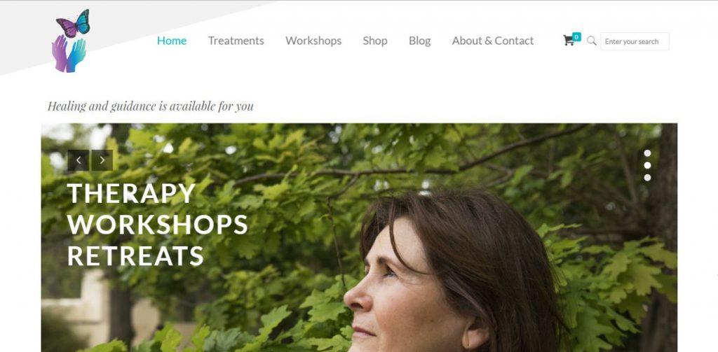Open About & Contact page
The width and height of the screenshot is (718, 352).
pos(493,41)
